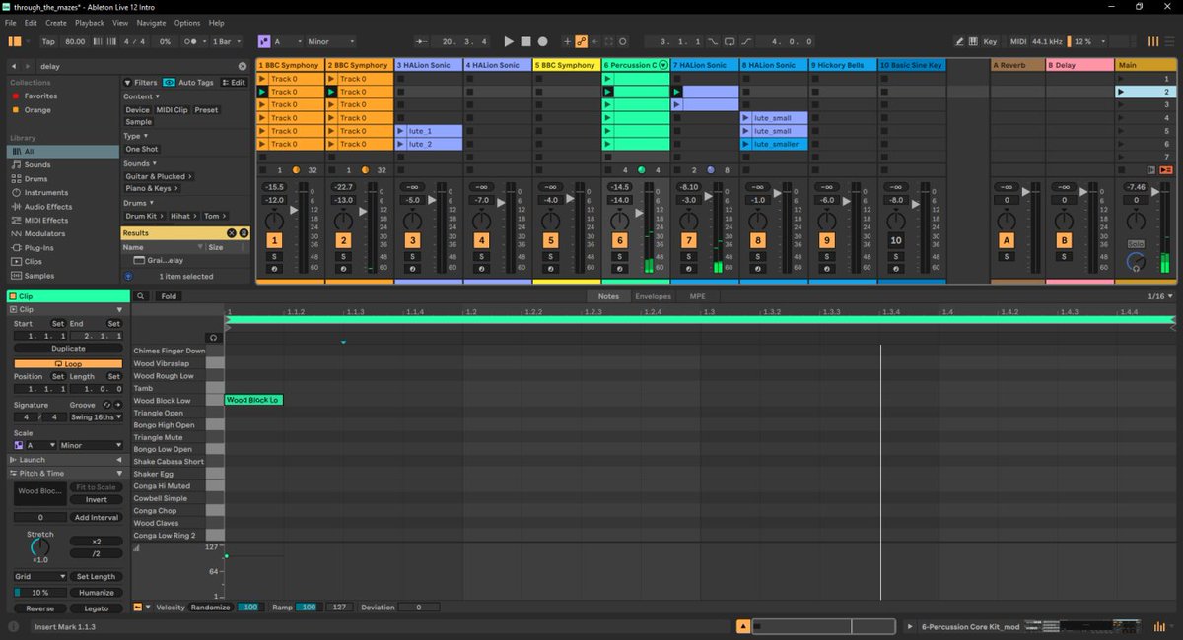The width and height of the screenshot is (1183, 640).
Task: Open the Playback menu
Action: click(x=90, y=22)
